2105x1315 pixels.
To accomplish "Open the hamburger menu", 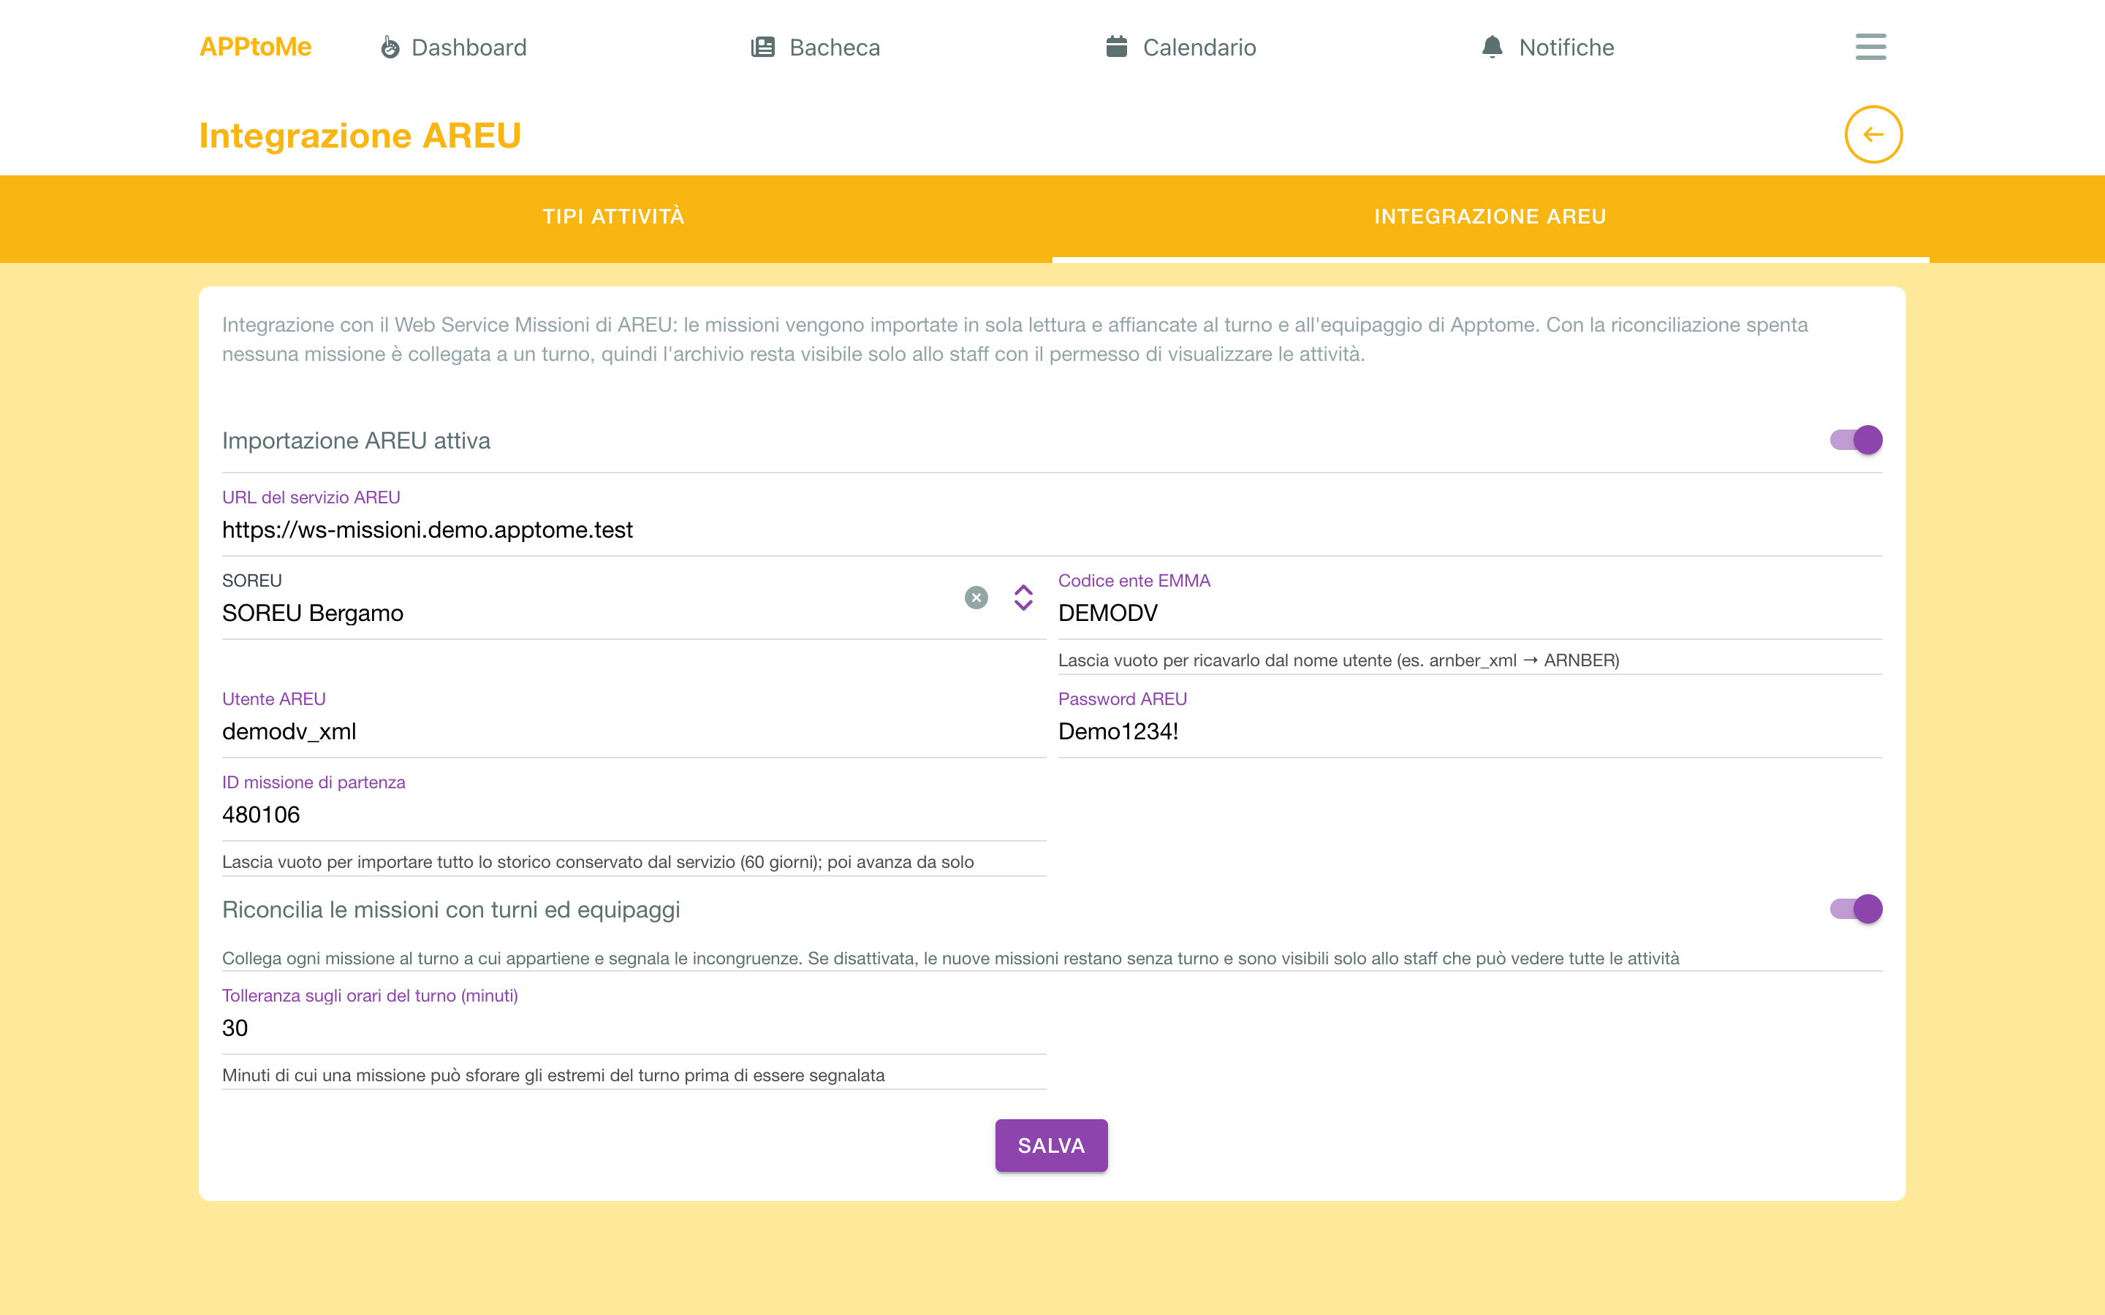I will [1871, 47].
